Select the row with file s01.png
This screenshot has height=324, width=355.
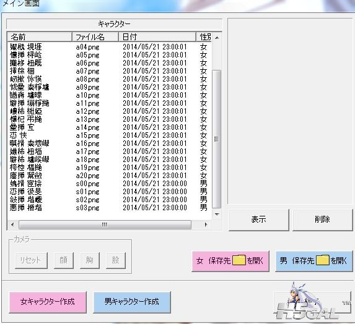click(110, 192)
